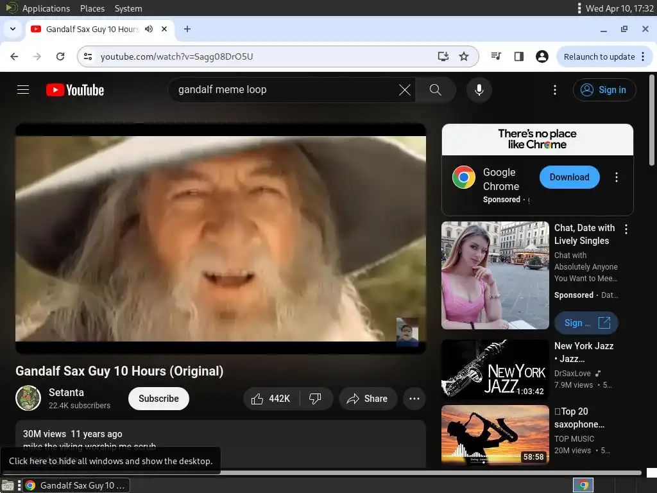
Task: Go forward in browser history
Action: click(x=37, y=56)
